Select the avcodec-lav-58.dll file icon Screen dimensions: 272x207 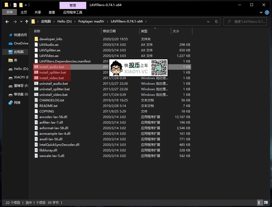click(x=37, y=117)
